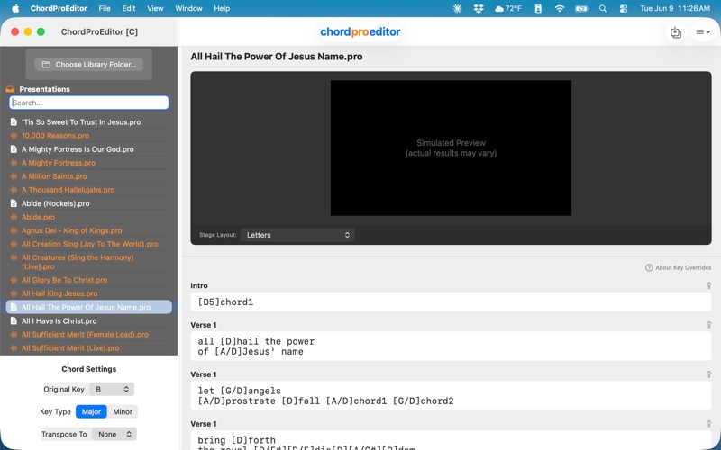Viewport: 721px width, 450px height.
Task: Select All I Have Is Christ.pro
Action: 59,321
